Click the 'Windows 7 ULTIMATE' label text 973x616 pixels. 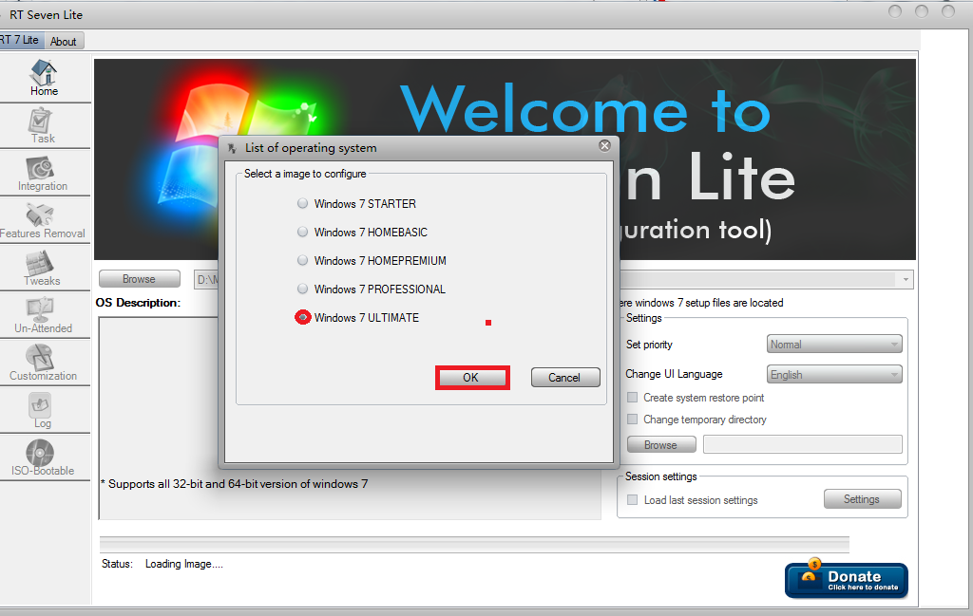[366, 317]
